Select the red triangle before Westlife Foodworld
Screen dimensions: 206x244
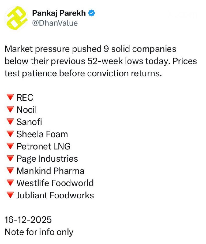click(x=10, y=183)
